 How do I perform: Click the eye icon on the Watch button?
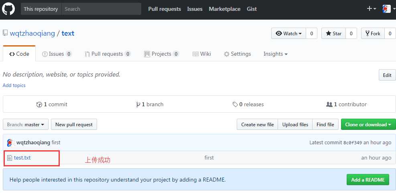(x=279, y=33)
